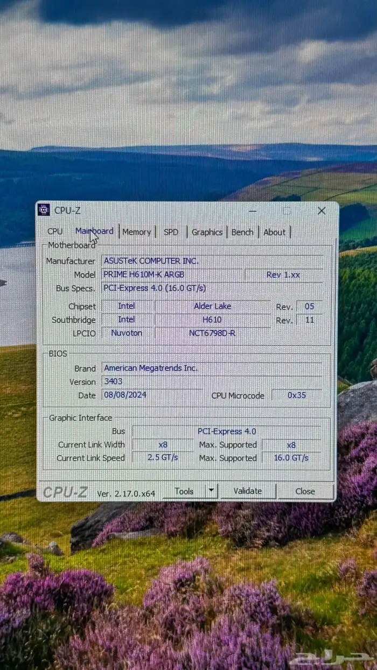Viewport: 377px width, 670px height.
Task: Click the Nuvoton LPCIO vendor field
Action: point(127,333)
